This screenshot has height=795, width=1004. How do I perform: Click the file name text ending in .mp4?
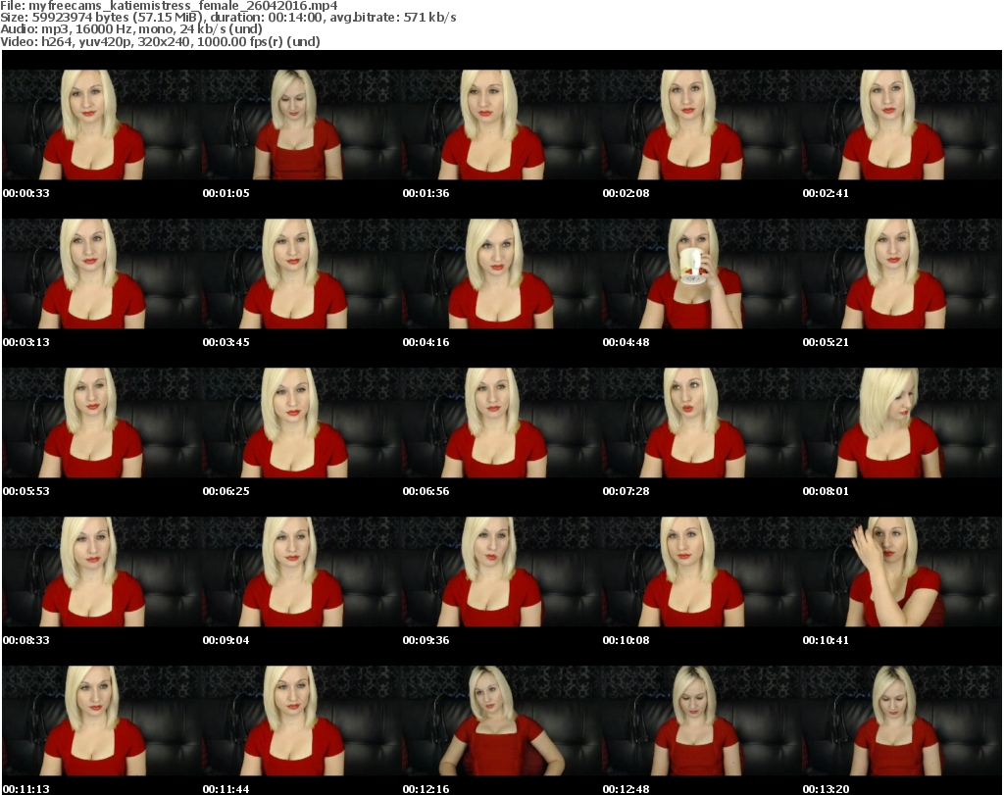coord(183,6)
